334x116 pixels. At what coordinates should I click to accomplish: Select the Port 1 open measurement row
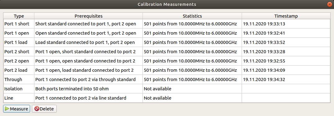click(167, 33)
